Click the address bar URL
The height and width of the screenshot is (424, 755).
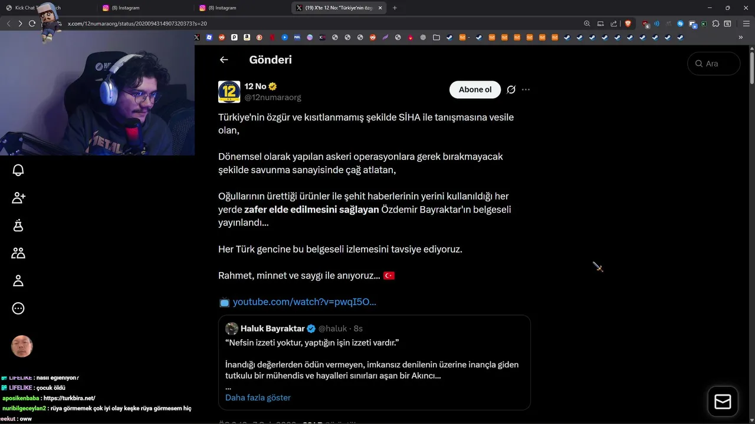tap(137, 24)
